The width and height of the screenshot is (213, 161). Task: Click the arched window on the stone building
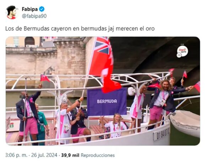pos(29,41)
